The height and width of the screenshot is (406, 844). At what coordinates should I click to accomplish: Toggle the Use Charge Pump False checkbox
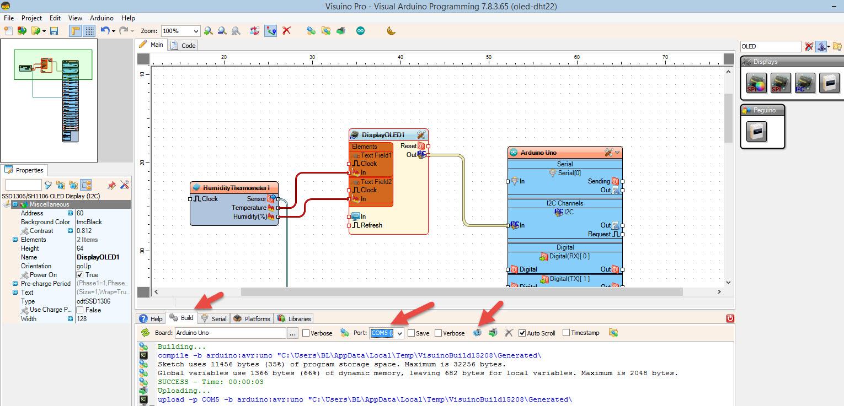[x=80, y=310]
